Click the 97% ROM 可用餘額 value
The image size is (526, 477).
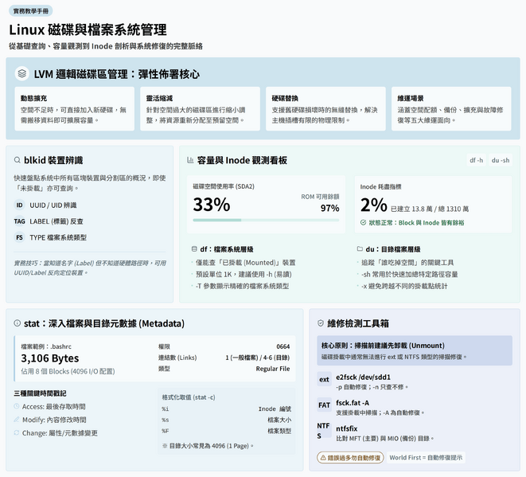pyautogui.click(x=329, y=208)
